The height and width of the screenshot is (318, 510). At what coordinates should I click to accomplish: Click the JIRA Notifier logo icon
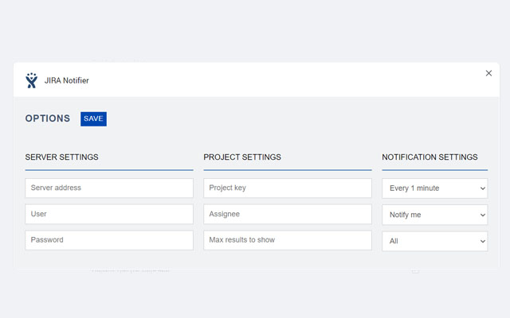coord(32,80)
